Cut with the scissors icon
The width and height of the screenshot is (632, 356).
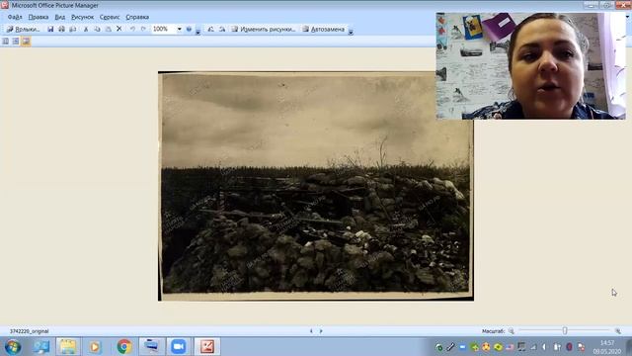tap(86, 29)
